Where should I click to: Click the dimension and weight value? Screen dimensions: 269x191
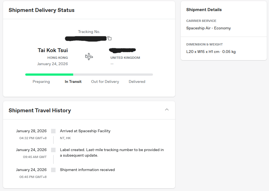point(211,52)
